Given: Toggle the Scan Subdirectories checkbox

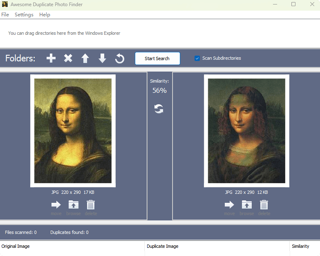Looking at the screenshot, I should tap(197, 58).
